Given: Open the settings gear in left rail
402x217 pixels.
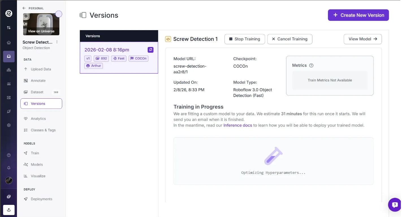Looking at the screenshot, I should [x=9, y=125].
